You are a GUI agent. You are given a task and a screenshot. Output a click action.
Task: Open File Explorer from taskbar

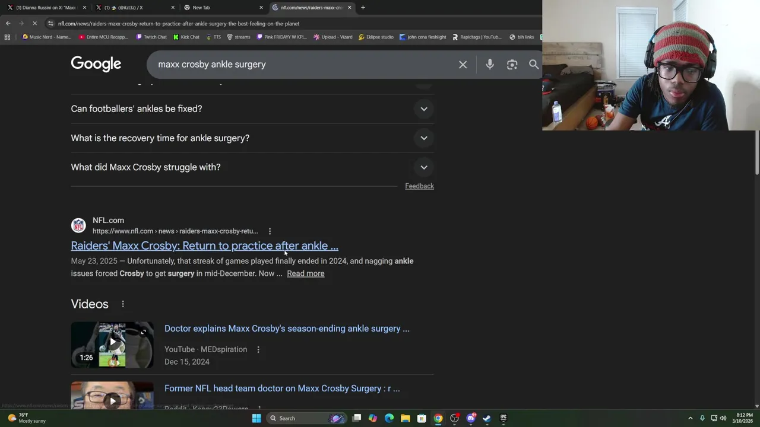pyautogui.click(x=406, y=418)
